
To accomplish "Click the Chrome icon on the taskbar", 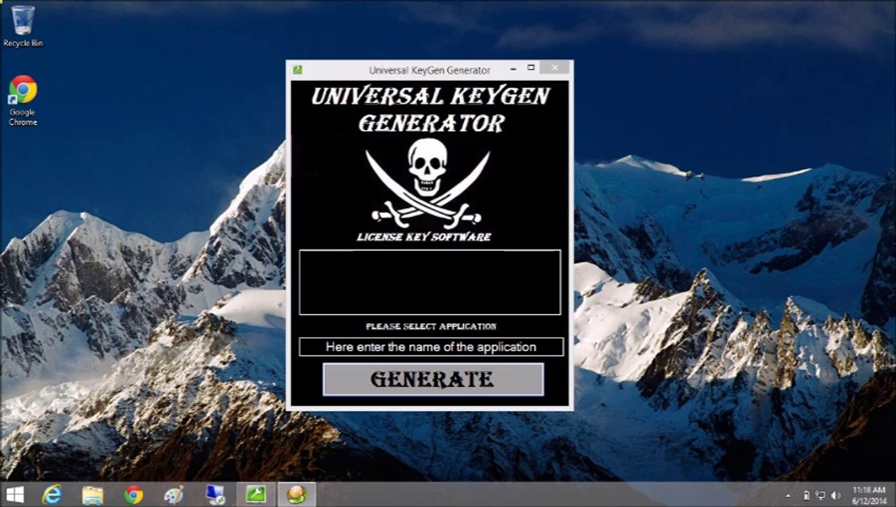I will pos(133,495).
